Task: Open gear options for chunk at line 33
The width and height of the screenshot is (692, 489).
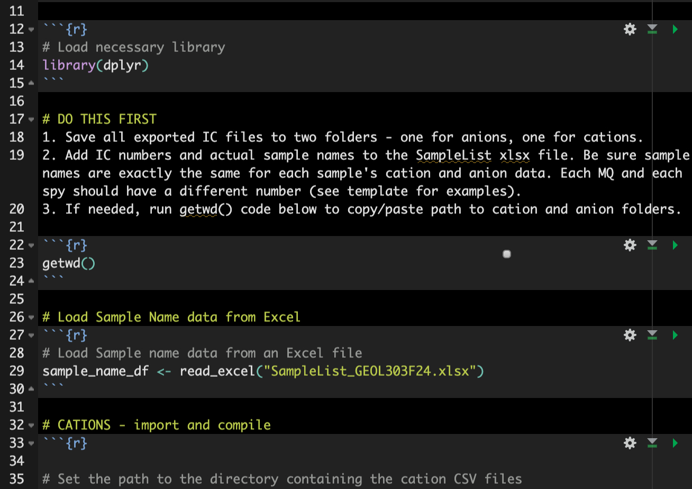Action: click(x=630, y=443)
